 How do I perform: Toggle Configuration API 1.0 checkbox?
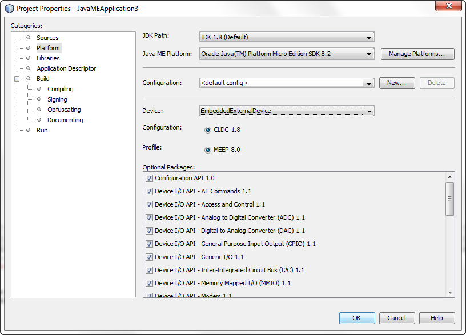coord(149,179)
